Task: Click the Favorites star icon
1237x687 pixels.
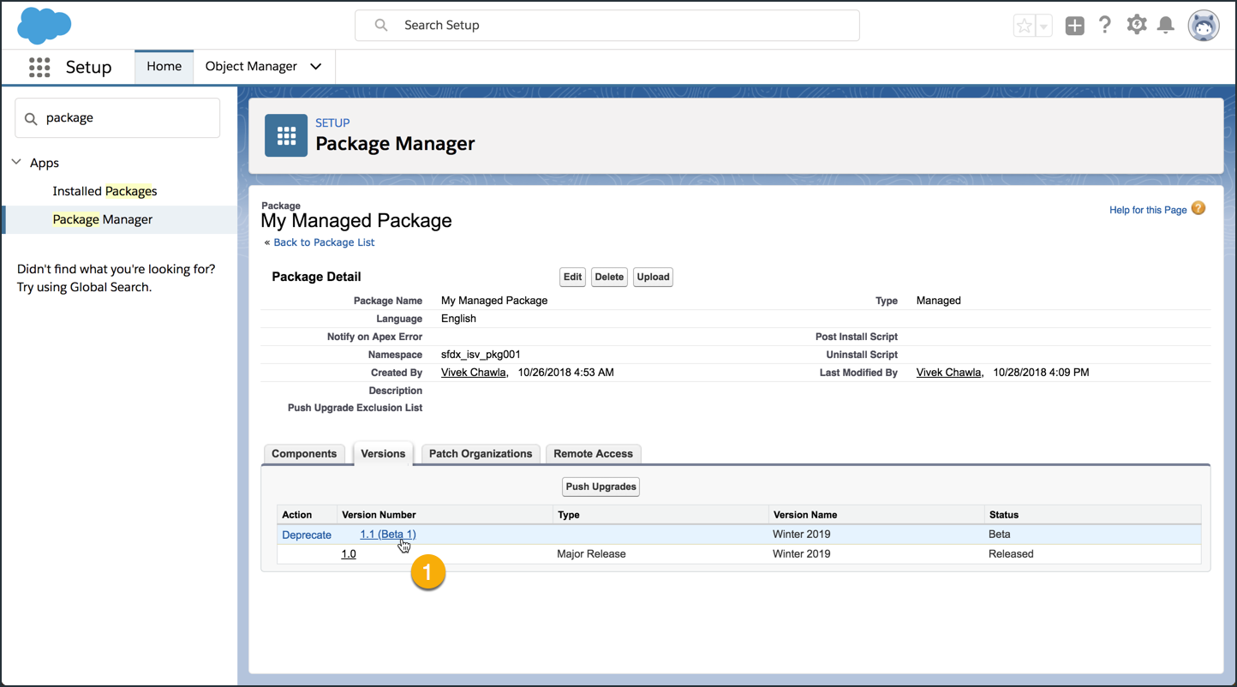Action: [1024, 26]
